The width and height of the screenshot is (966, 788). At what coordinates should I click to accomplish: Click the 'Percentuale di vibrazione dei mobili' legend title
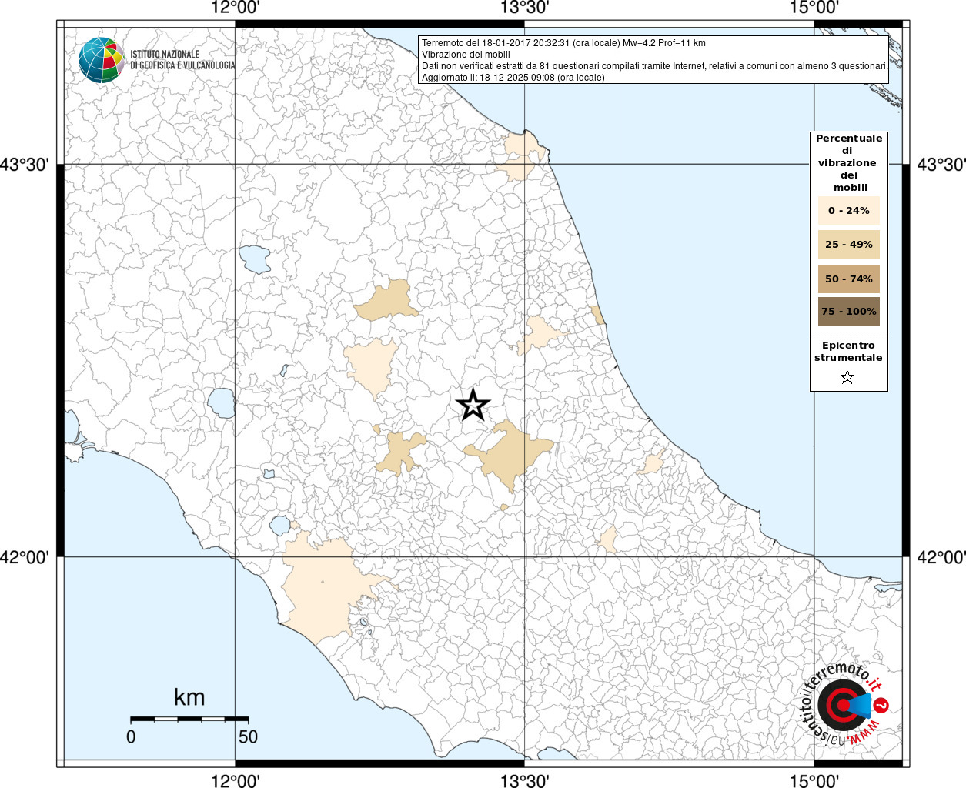click(849, 162)
